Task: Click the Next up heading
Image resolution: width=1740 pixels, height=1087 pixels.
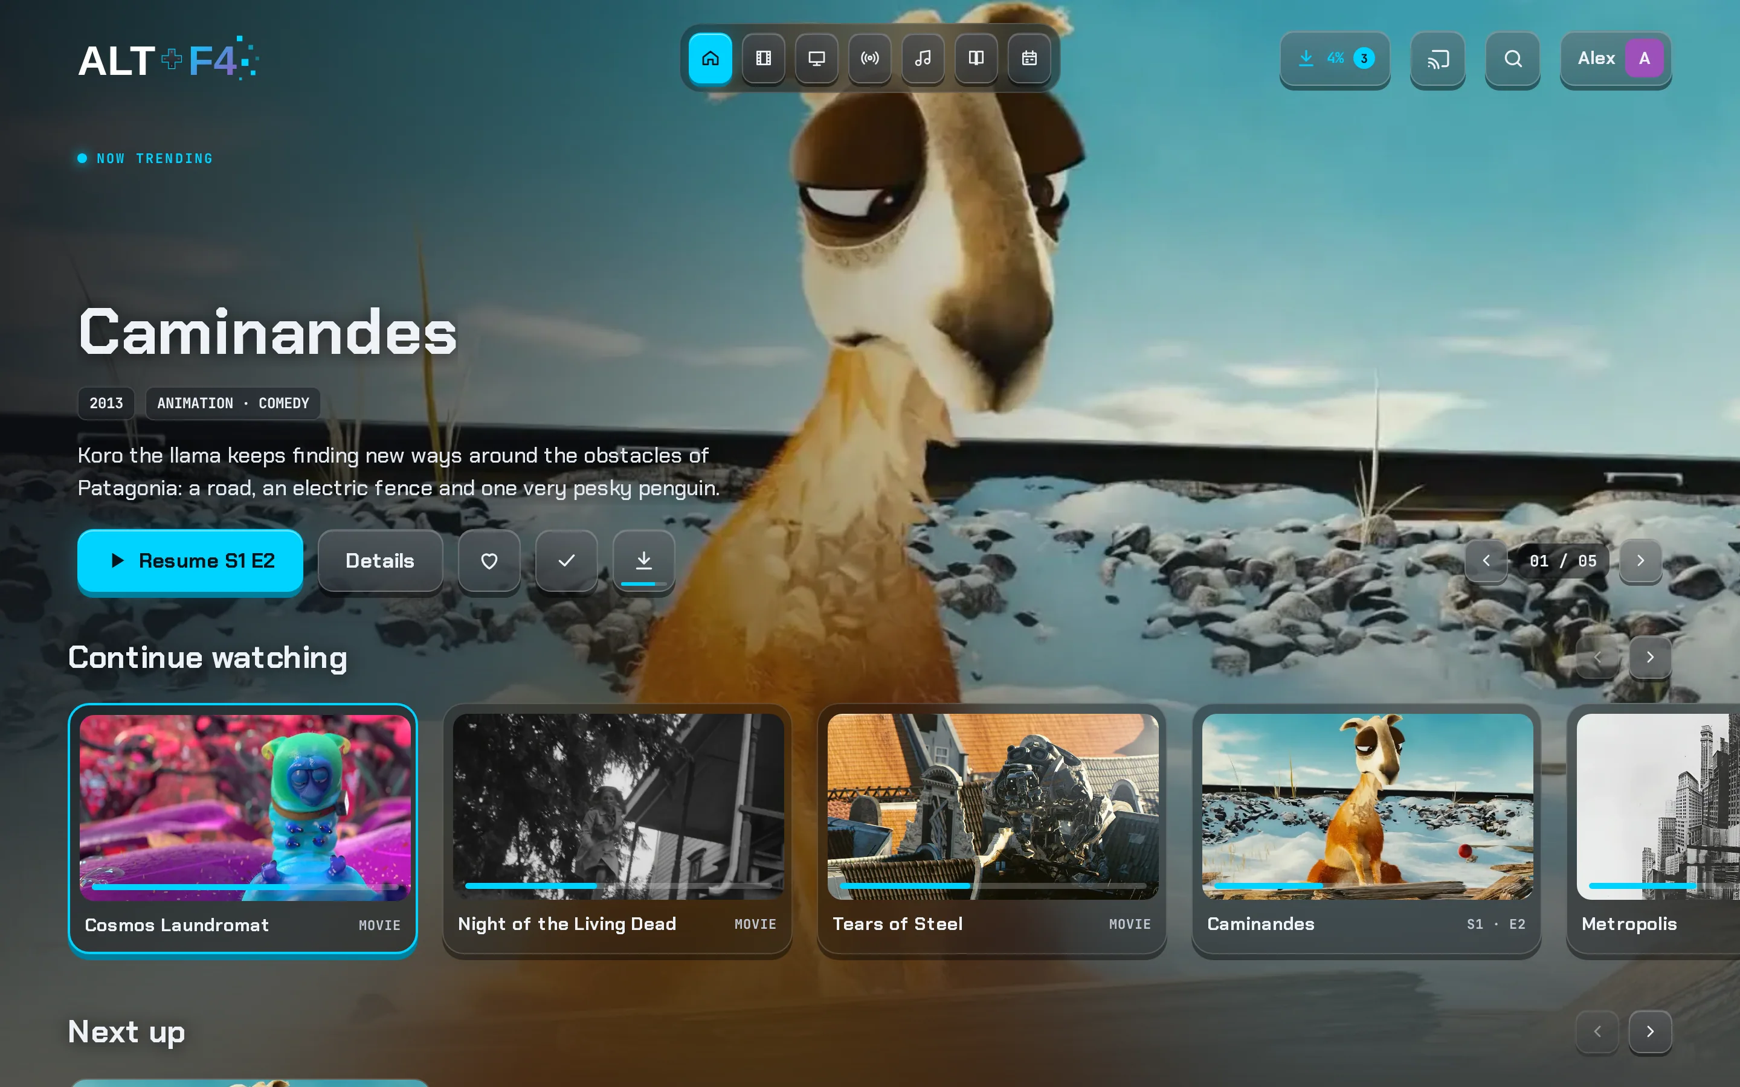Action: point(126,1033)
